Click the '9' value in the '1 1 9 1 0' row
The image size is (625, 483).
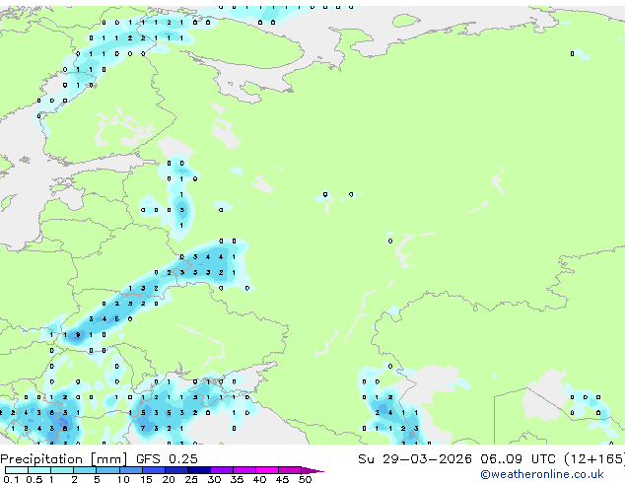[x=78, y=335]
